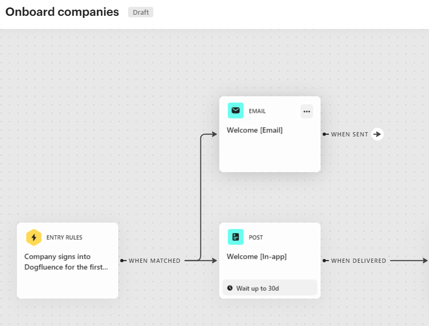Select the WHEN DELIVERED path label
429x326 pixels.
point(358,261)
